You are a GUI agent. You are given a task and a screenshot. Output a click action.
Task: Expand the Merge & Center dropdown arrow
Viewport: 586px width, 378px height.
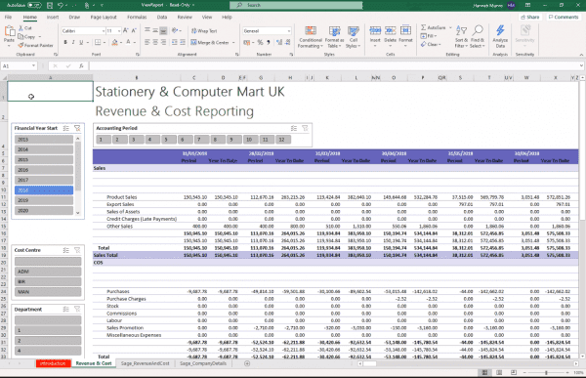233,43
